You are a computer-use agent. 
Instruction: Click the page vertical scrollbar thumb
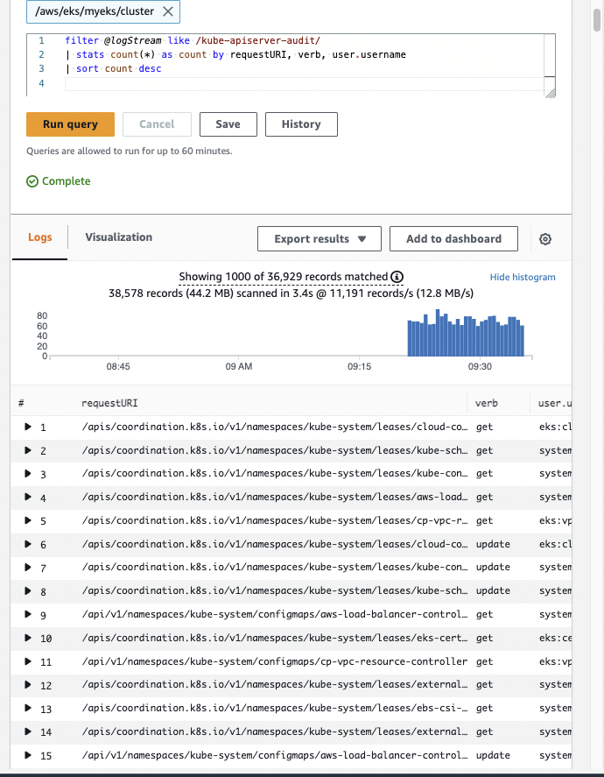pyautogui.click(x=597, y=19)
